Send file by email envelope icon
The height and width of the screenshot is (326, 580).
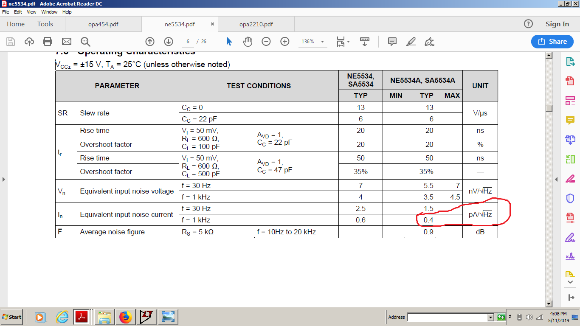point(66,42)
